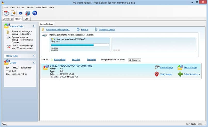Click the Other Actions link
The height and width of the screenshot is (127, 208).
(x=191, y=74)
